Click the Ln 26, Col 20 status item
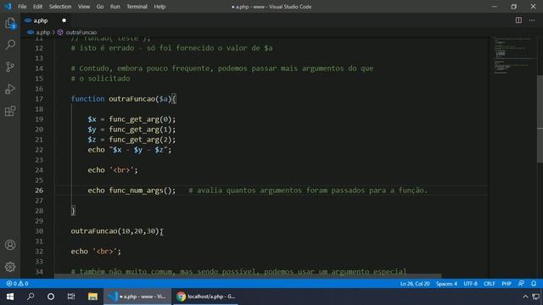Viewport: 543px width, 305px height. (415, 284)
